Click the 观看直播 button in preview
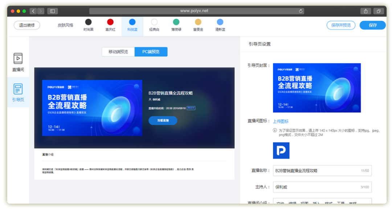392x209 pixels. 163,120
